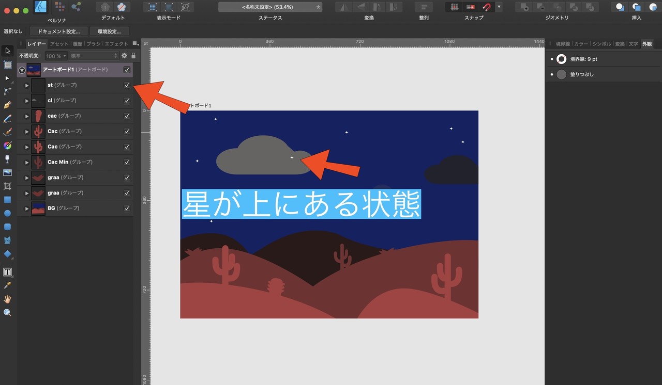Collapse the アートボード1 layer tree
This screenshot has width=662, height=385.
coord(22,70)
